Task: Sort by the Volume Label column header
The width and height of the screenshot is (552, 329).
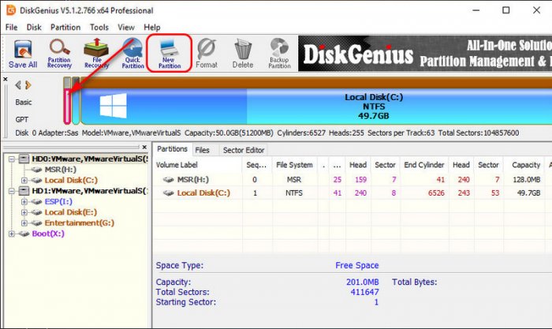Action: point(197,165)
